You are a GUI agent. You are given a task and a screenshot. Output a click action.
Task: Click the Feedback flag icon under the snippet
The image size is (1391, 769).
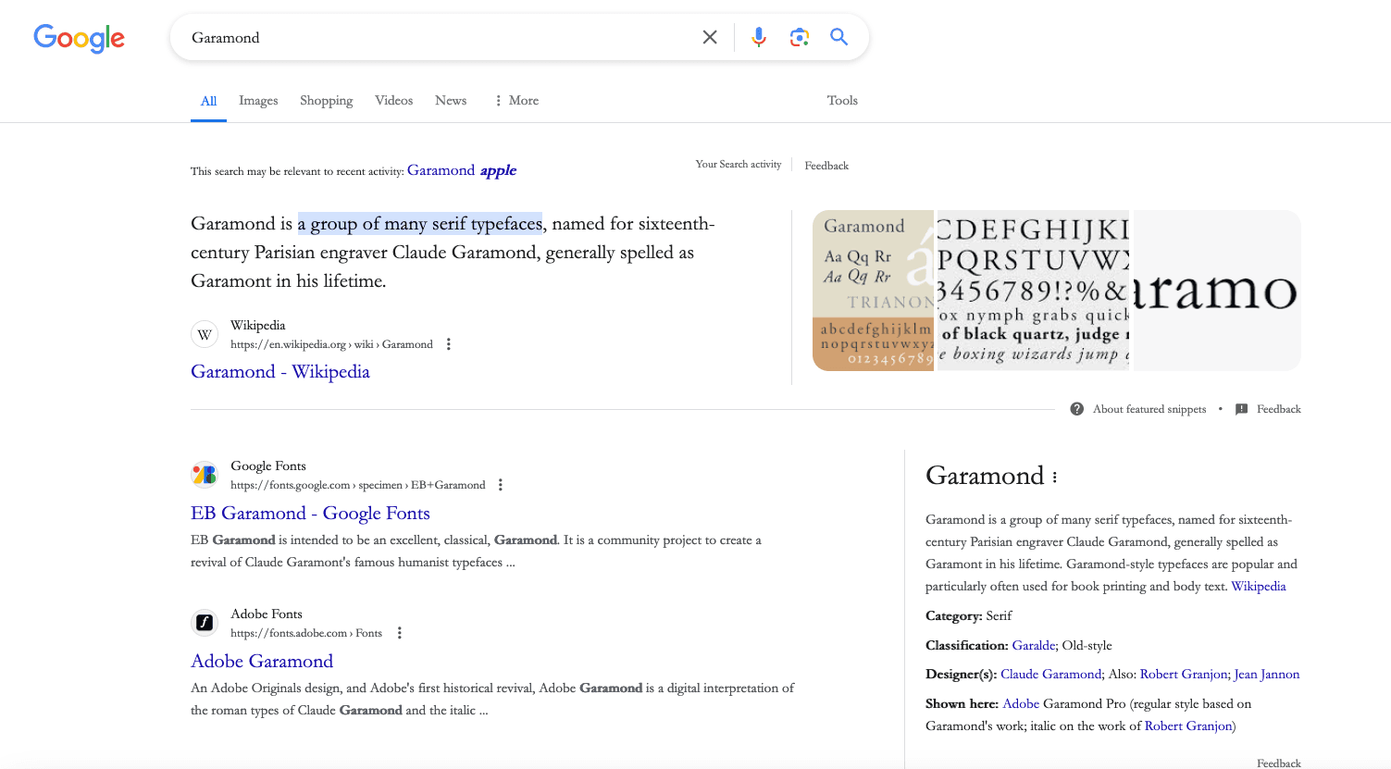(1241, 408)
